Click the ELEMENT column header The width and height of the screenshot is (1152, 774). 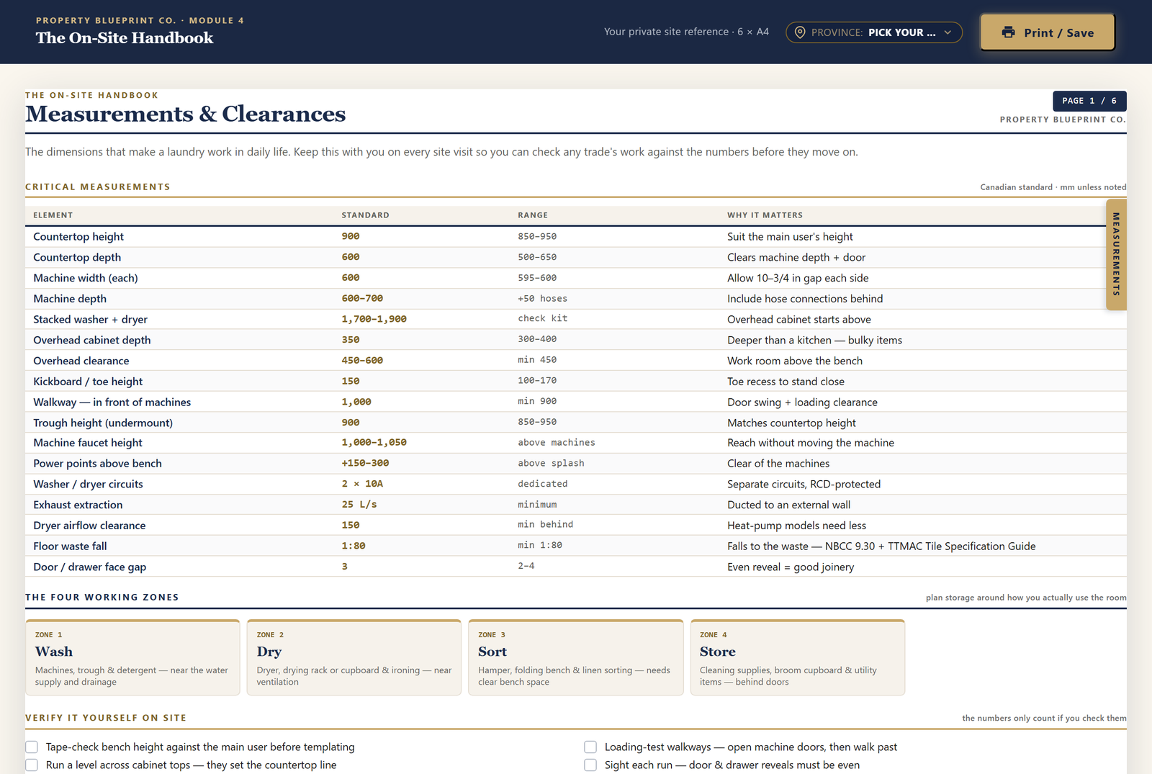[53, 215]
